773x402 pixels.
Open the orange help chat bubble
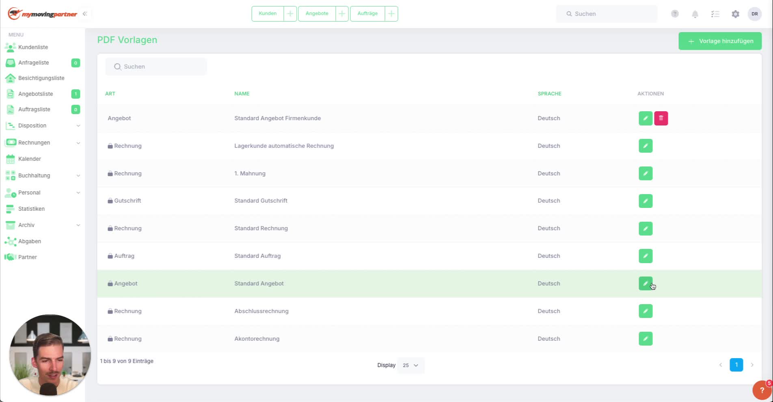tap(762, 390)
